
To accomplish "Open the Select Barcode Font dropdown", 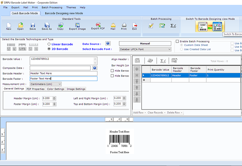I will point(145,49).
